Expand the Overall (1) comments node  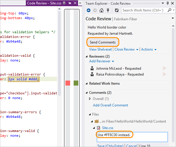[90, 99]
